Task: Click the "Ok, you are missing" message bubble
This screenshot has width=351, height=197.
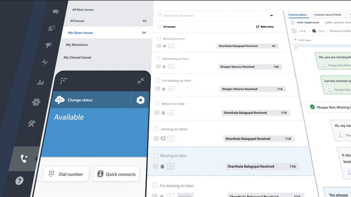Action: (x=333, y=60)
